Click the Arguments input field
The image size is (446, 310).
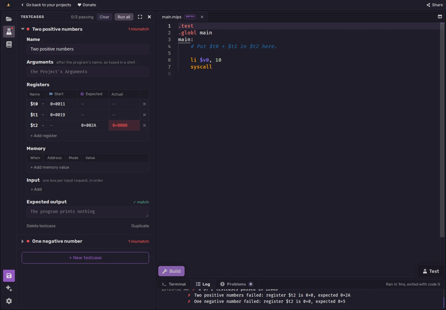coord(88,72)
